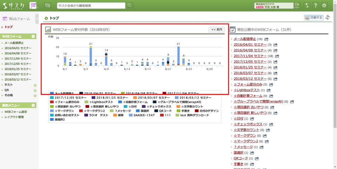Image resolution: width=337 pixels, height=169 pixels.
Task: Collapse the WEBフォーム sidebar section
Action: (x=33, y=36)
